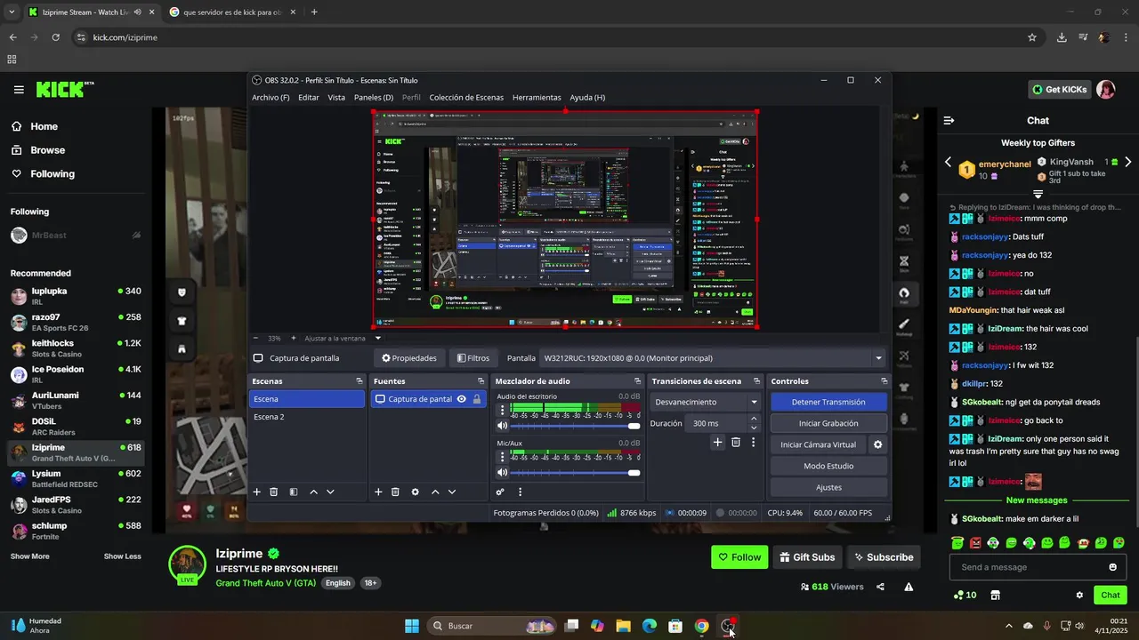This screenshot has width=1139, height=640.
Task: Report stream with warning triangle icon
Action: [x=909, y=587]
